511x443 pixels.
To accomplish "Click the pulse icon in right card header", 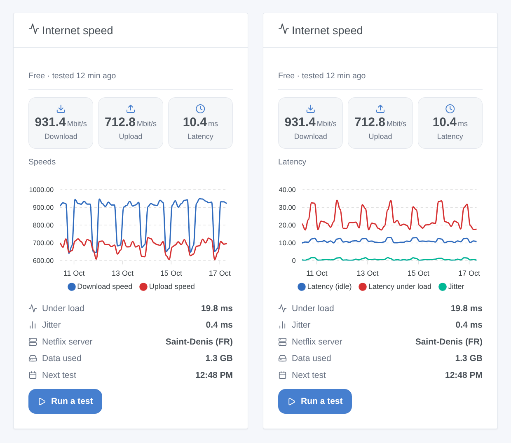I will tap(284, 29).
